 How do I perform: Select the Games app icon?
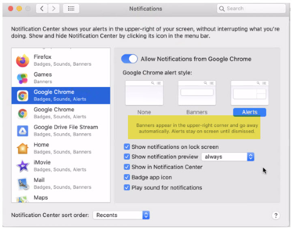[x=22, y=78]
